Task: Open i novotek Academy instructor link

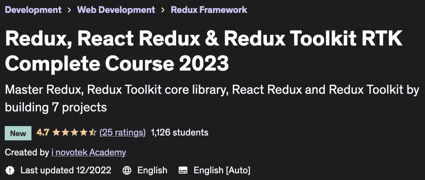Action: point(89,153)
